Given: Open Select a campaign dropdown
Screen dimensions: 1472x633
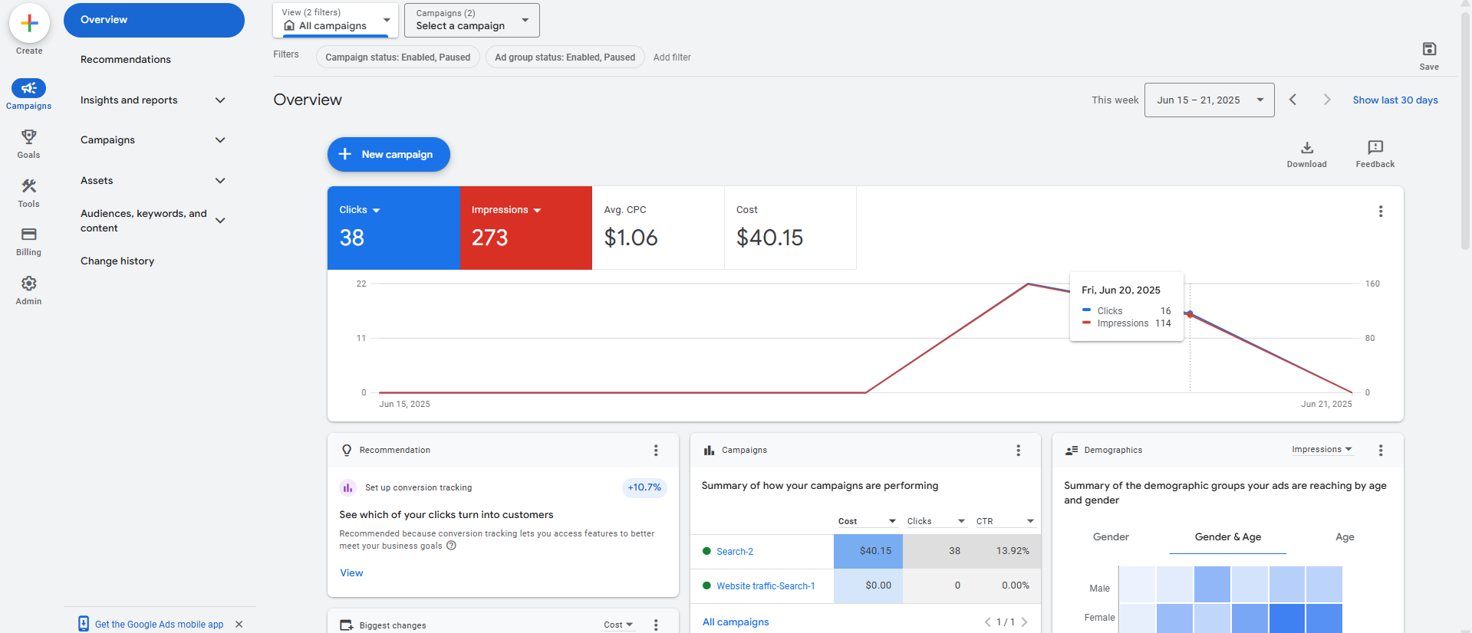Looking at the screenshot, I should click(472, 20).
